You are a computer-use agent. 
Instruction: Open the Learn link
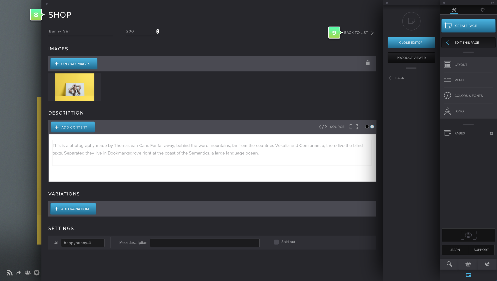coord(455,250)
